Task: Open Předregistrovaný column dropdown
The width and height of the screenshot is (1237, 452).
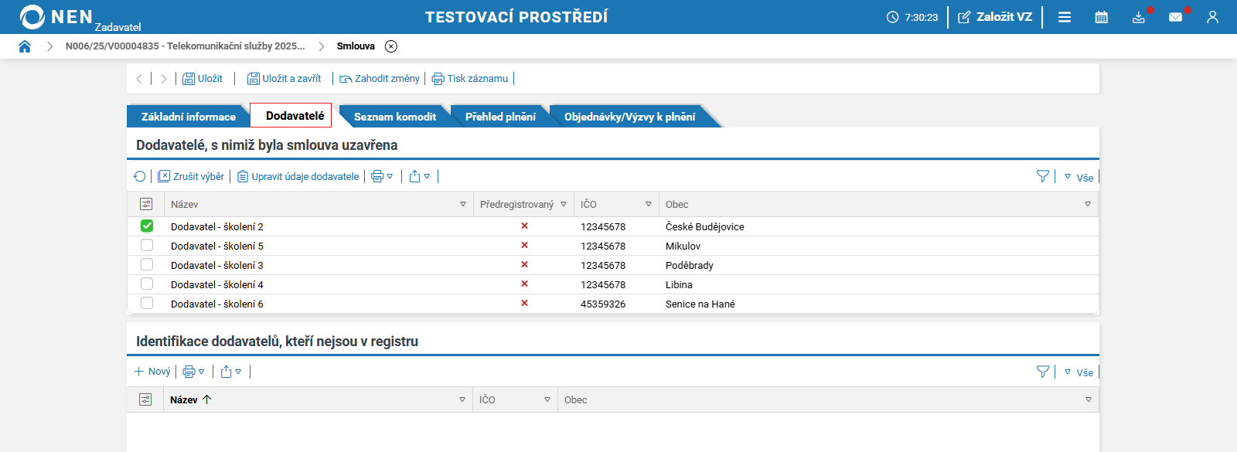Action: point(564,204)
